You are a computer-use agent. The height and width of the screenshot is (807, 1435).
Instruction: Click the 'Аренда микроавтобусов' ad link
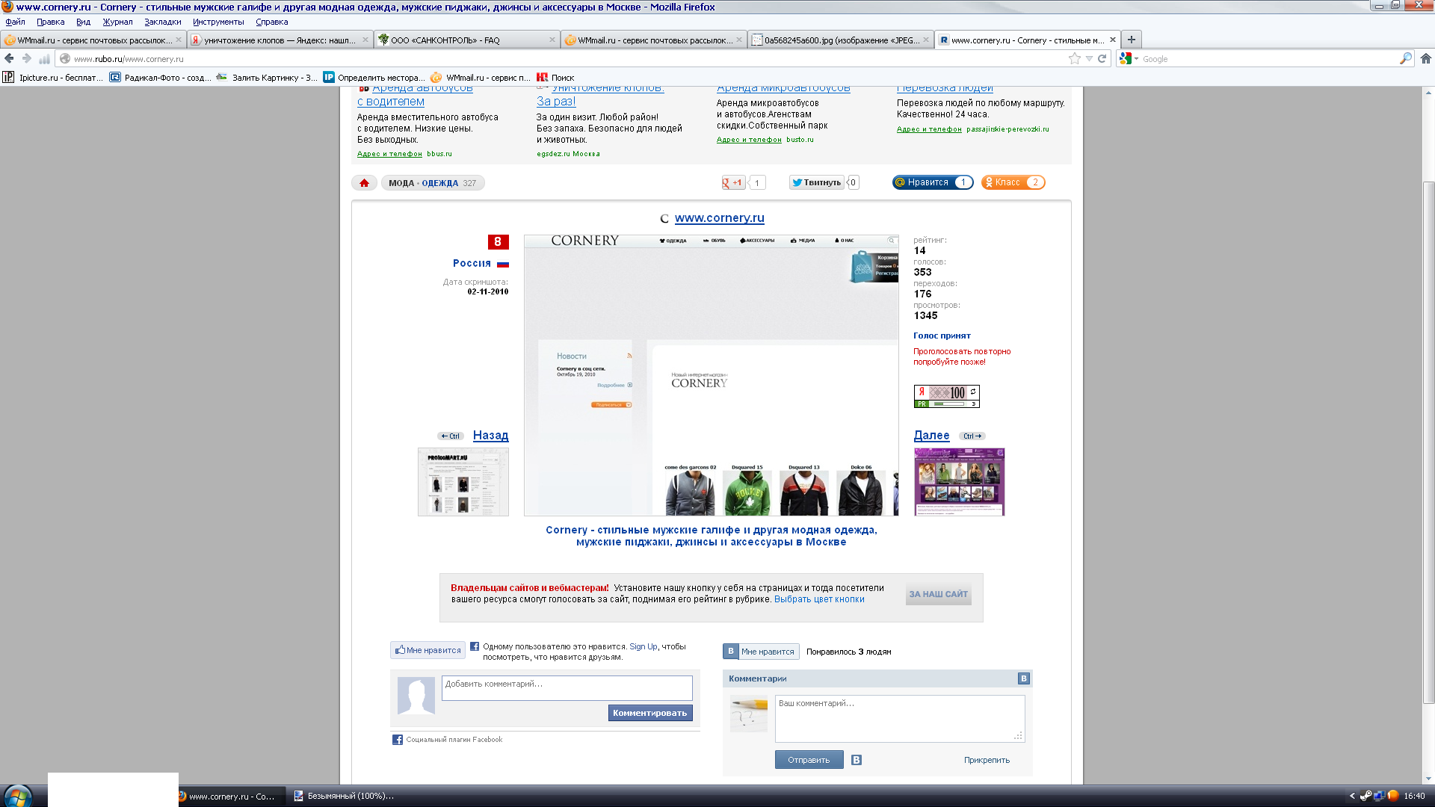pyautogui.click(x=783, y=88)
